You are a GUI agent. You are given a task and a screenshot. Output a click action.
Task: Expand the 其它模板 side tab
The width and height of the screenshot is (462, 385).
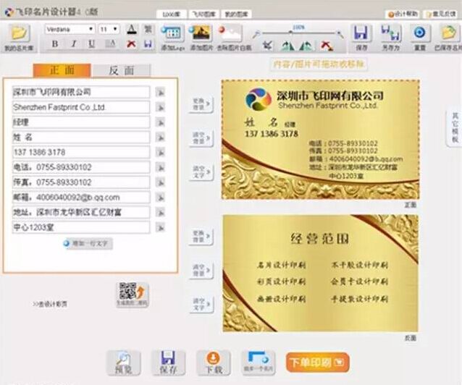click(x=455, y=127)
